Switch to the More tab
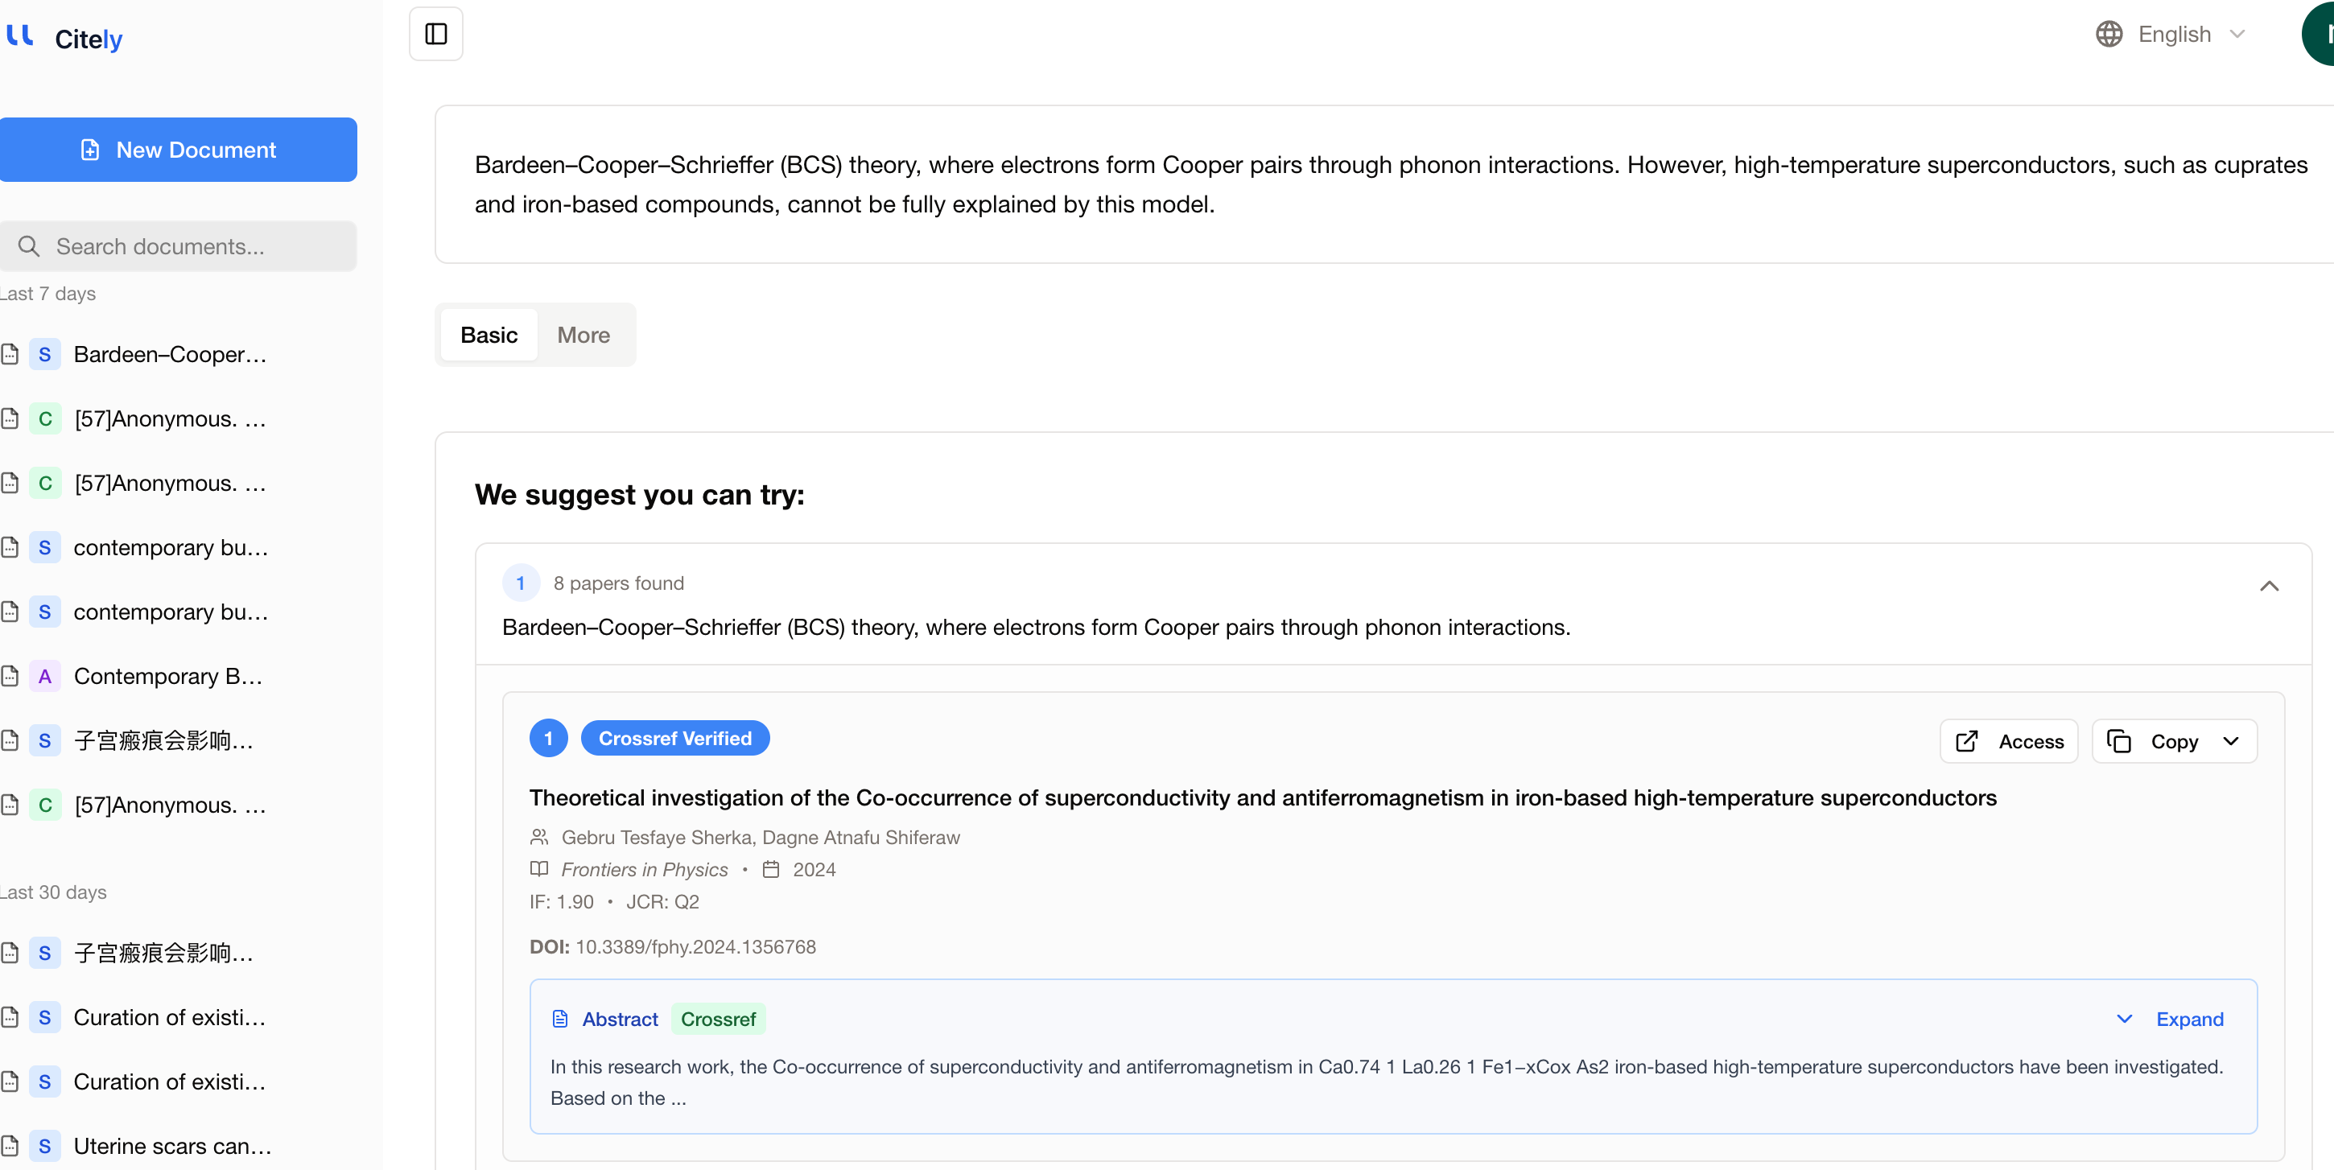Viewport: 2334px width, 1170px height. coord(583,335)
